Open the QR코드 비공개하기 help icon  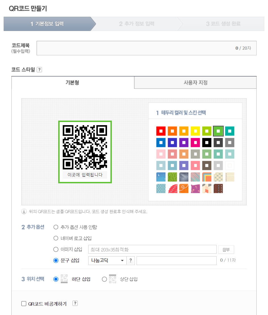[75, 303]
